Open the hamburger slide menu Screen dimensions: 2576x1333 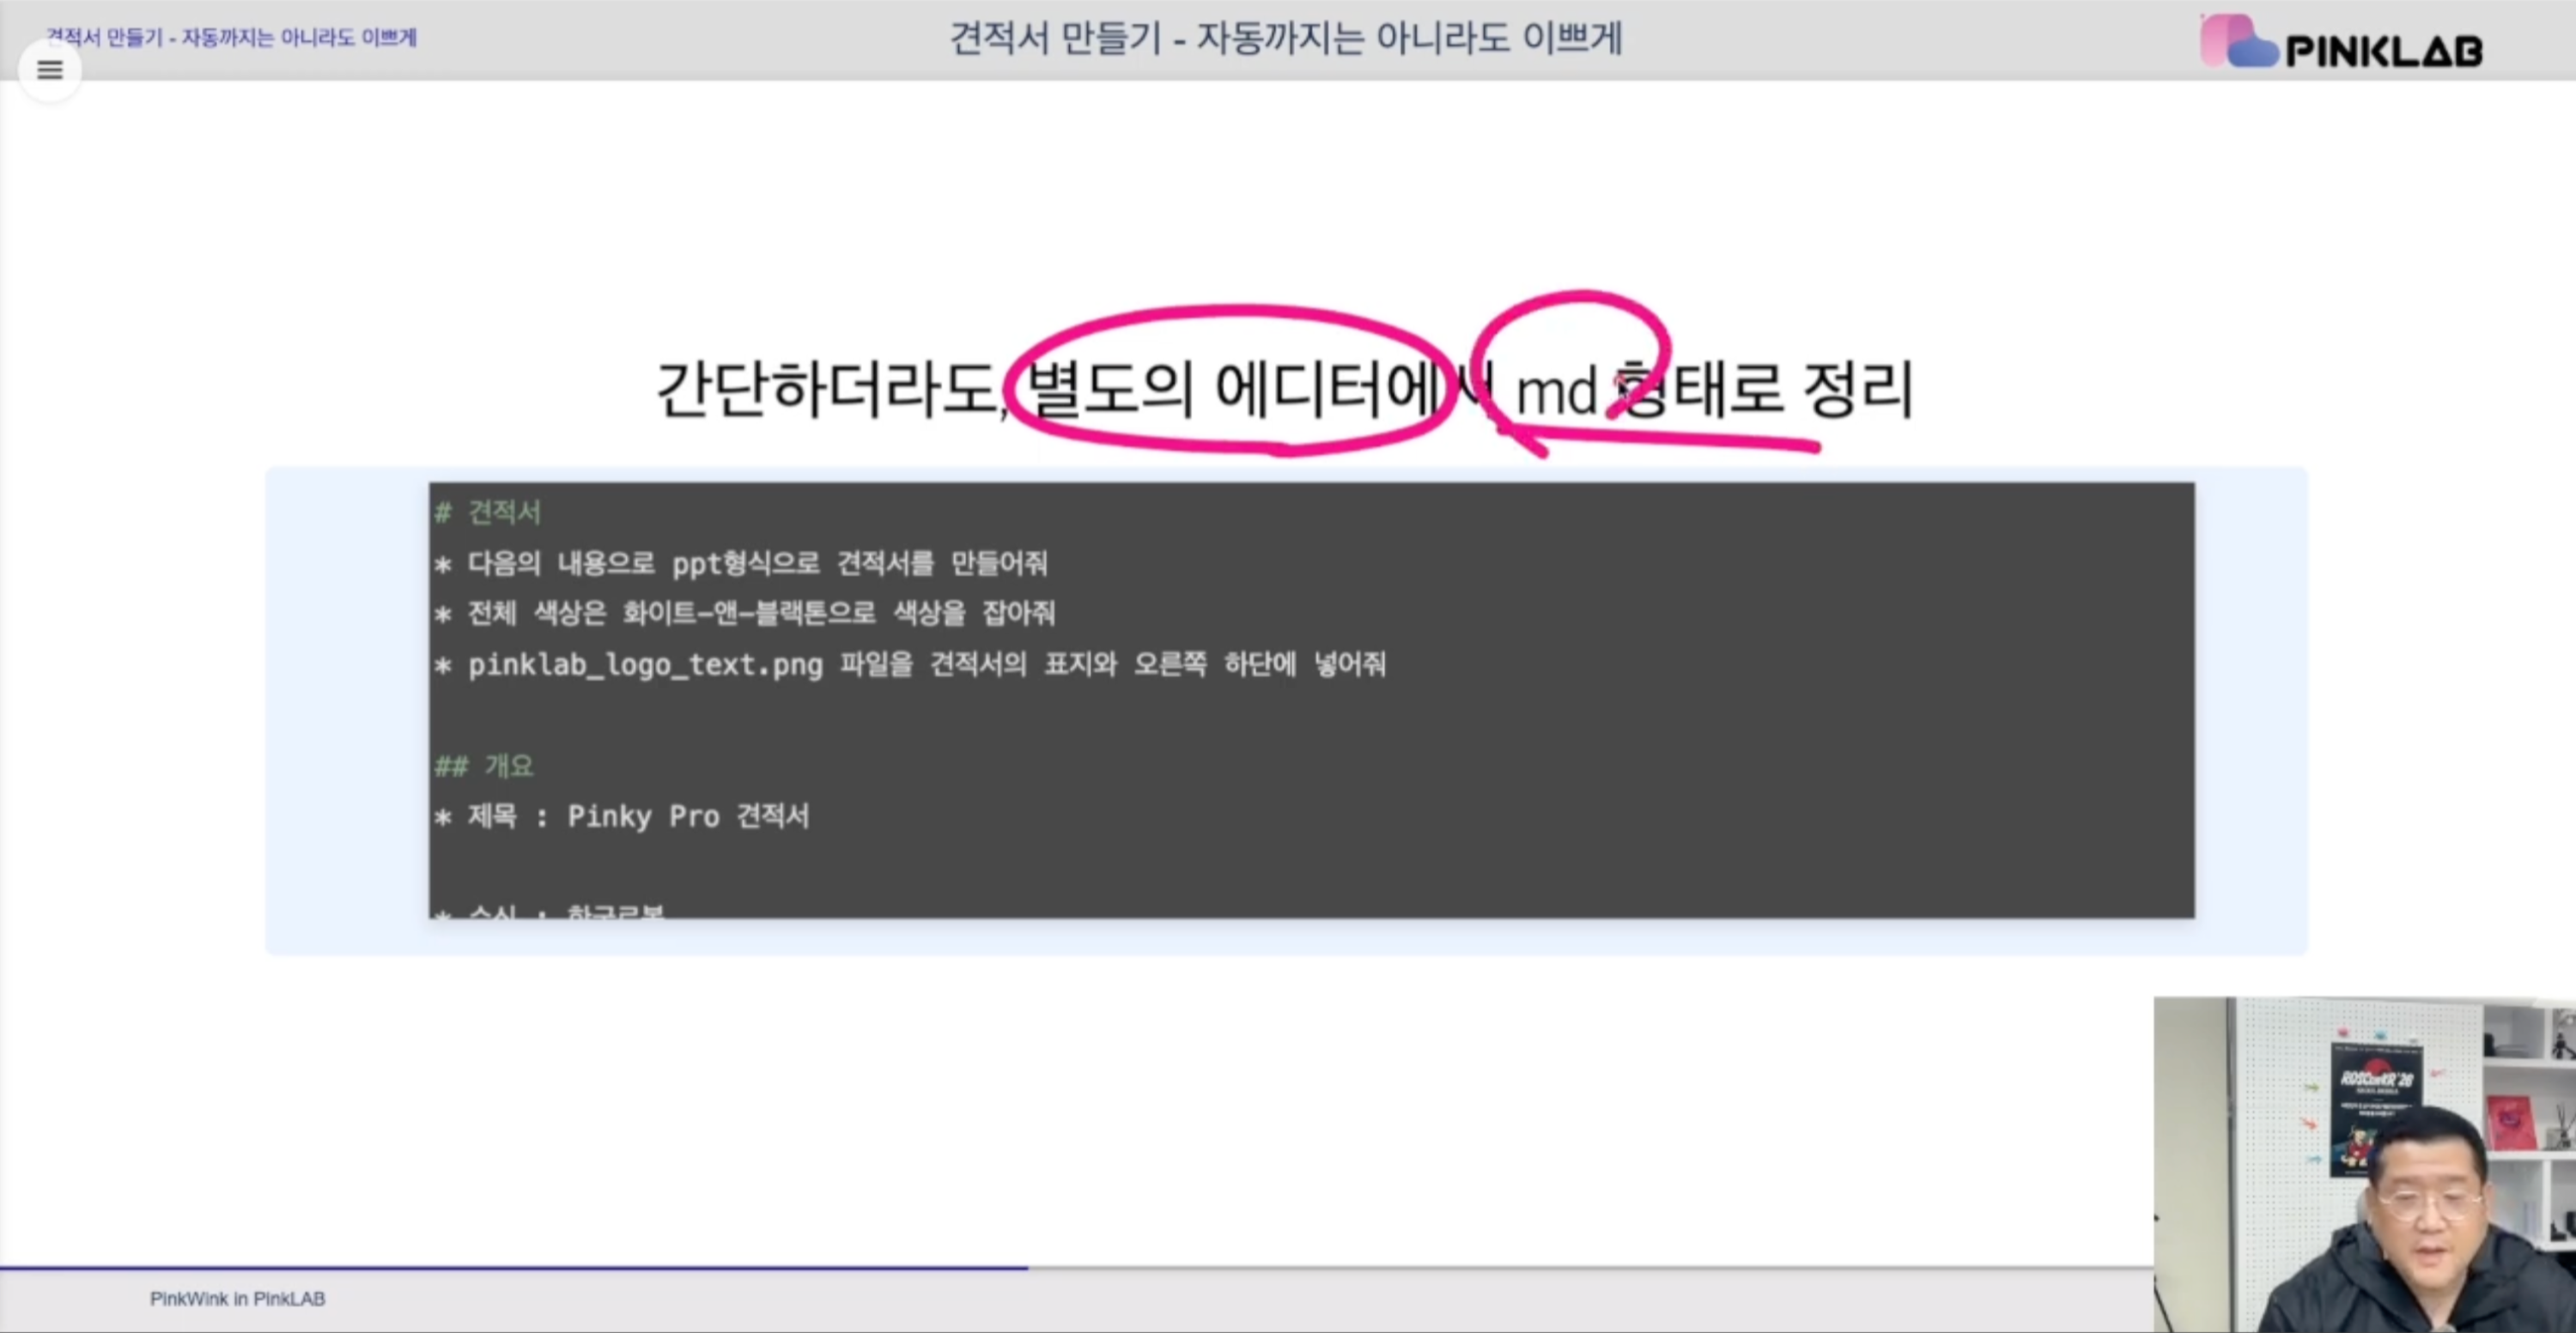tap(50, 70)
